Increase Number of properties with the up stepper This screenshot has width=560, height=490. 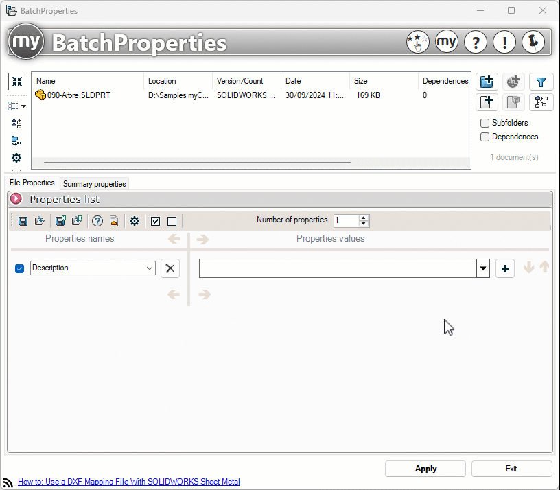coord(363,218)
